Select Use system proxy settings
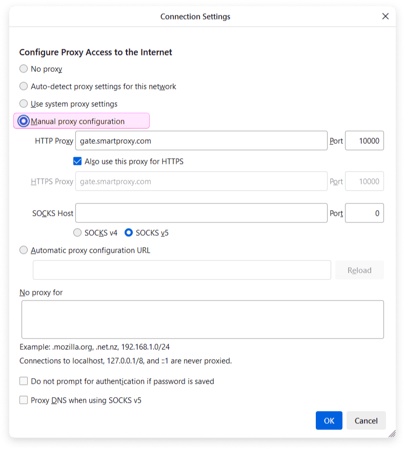This screenshot has height=450, width=405. point(24,104)
